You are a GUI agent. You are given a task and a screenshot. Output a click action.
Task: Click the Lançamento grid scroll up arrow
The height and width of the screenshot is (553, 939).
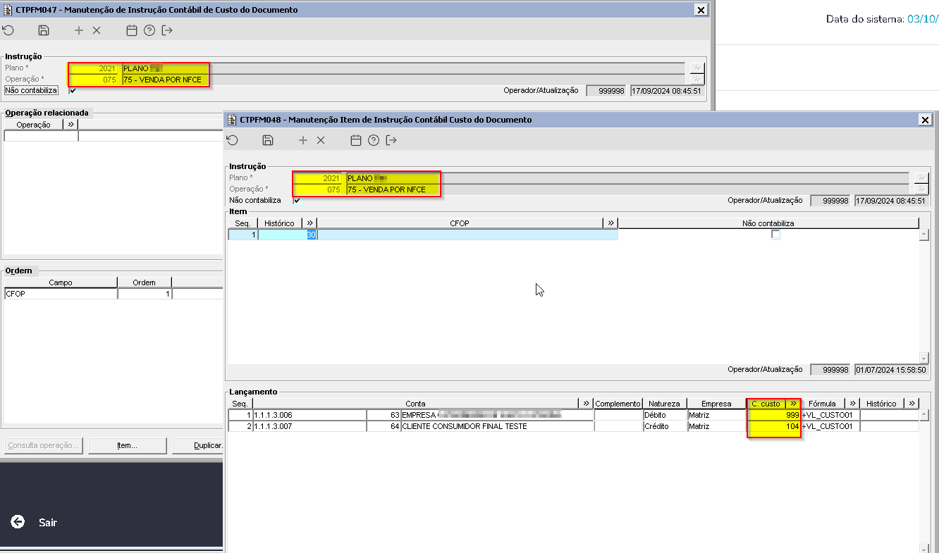(923, 415)
